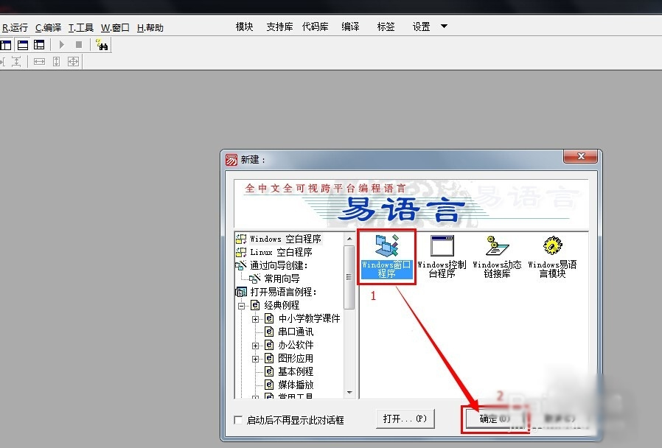Click the gray run (play) toolbar icon
The height and width of the screenshot is (448, 662).
click(x=62, y=45)
